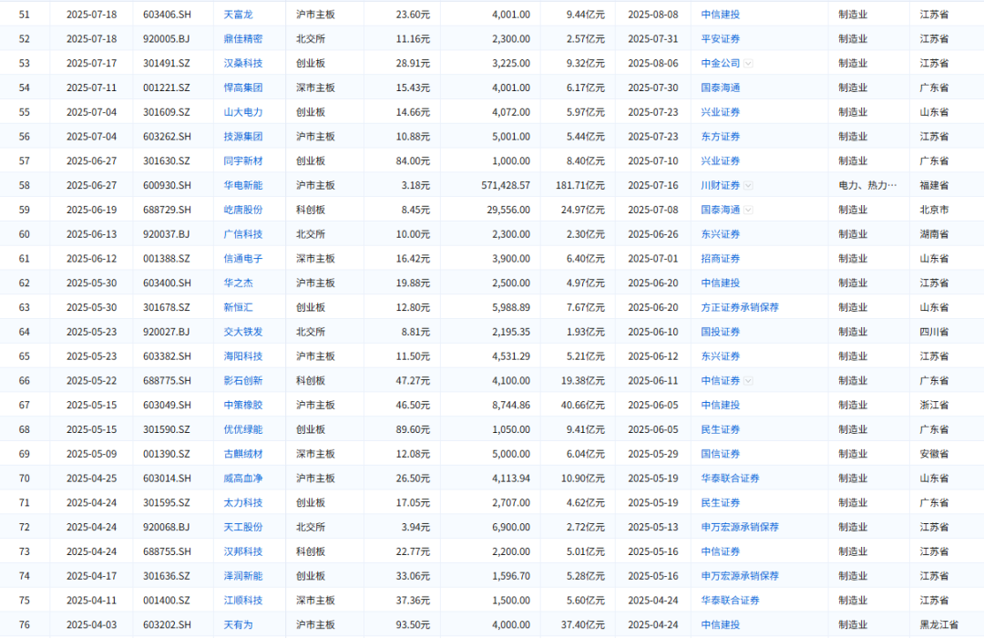The height and width of the screenshot is (638, 984).
Task: Open the 华泰联合证券 link in 威高血净 row
Action: pos(730,478)
